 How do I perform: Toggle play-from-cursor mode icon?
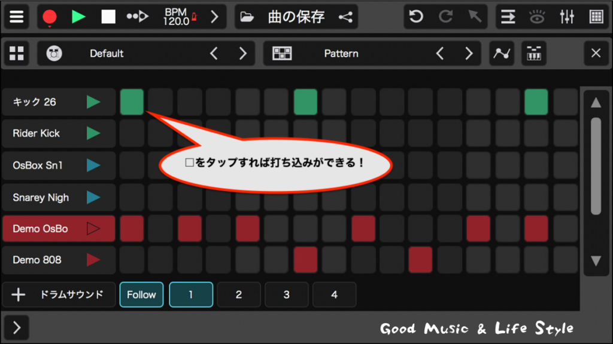coord(137,17)
